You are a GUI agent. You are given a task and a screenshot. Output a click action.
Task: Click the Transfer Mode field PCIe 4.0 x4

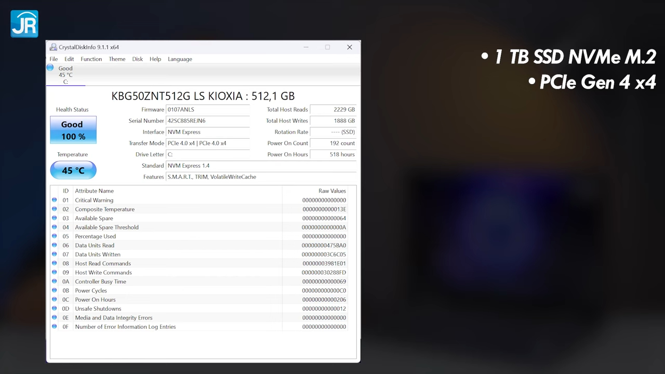(x=208, y=143)
